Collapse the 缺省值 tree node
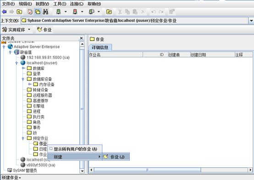The width and height of the screenshot is (254, 180). tap(10, 52)
